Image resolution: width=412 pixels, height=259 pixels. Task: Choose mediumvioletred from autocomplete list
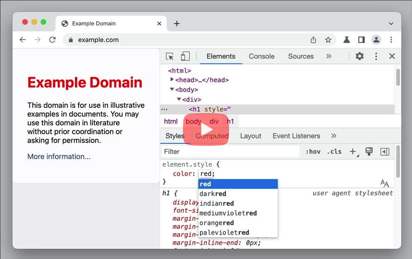pos(238,213)
